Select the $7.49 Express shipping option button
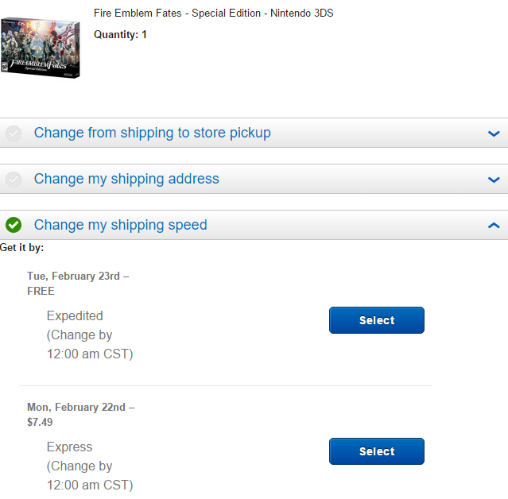This screenshot has height=499, width=508. pyautogui.click(x=377, y=451)
